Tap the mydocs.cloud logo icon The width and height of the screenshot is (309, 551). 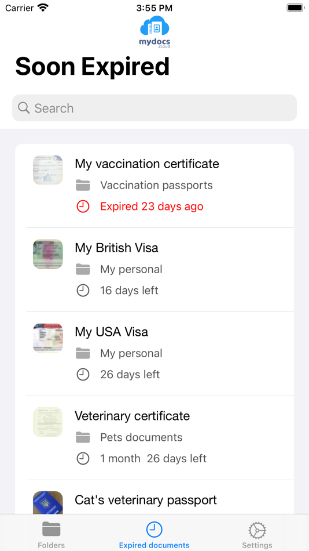[154, 32]
